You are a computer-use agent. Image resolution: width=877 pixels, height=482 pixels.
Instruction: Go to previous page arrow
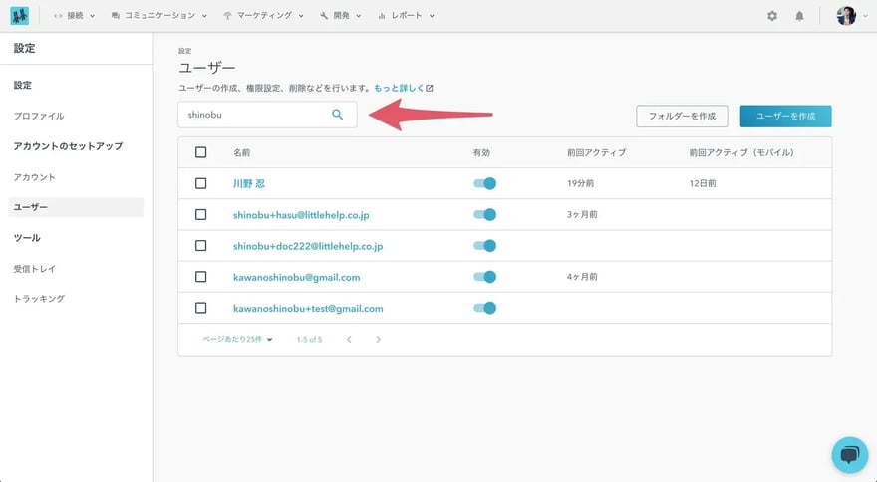pyautogui.click(x=349, y=340)
